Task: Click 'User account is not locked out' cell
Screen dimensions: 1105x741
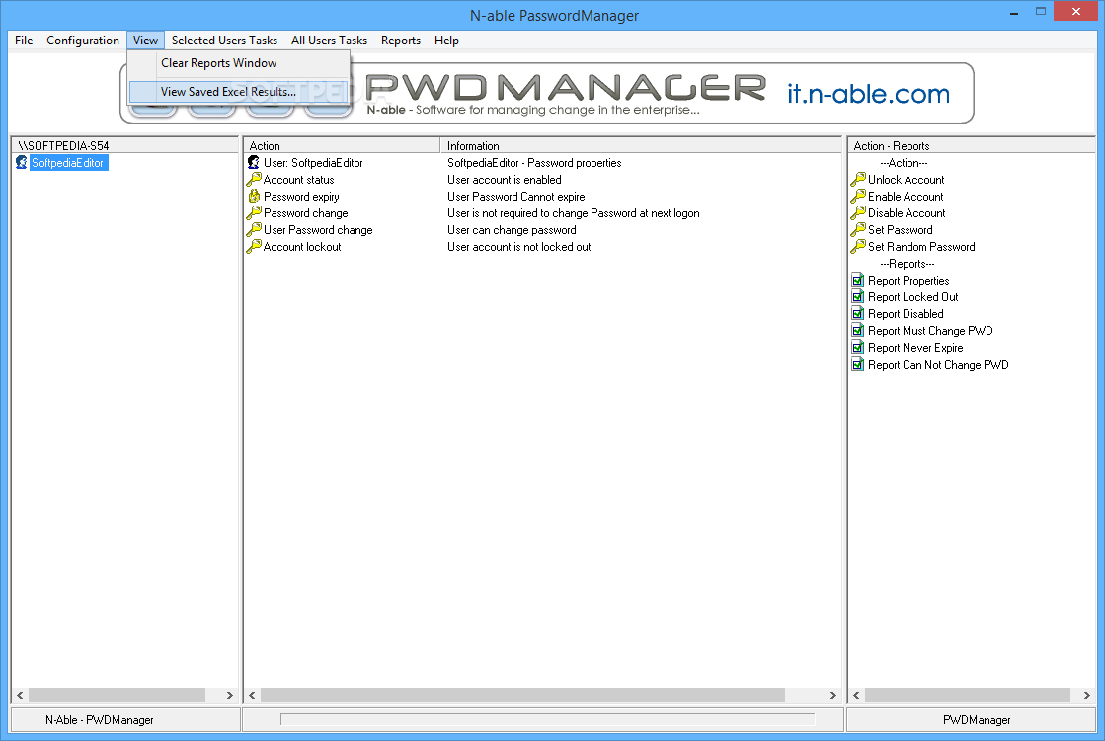Action: tap(518, 247)
